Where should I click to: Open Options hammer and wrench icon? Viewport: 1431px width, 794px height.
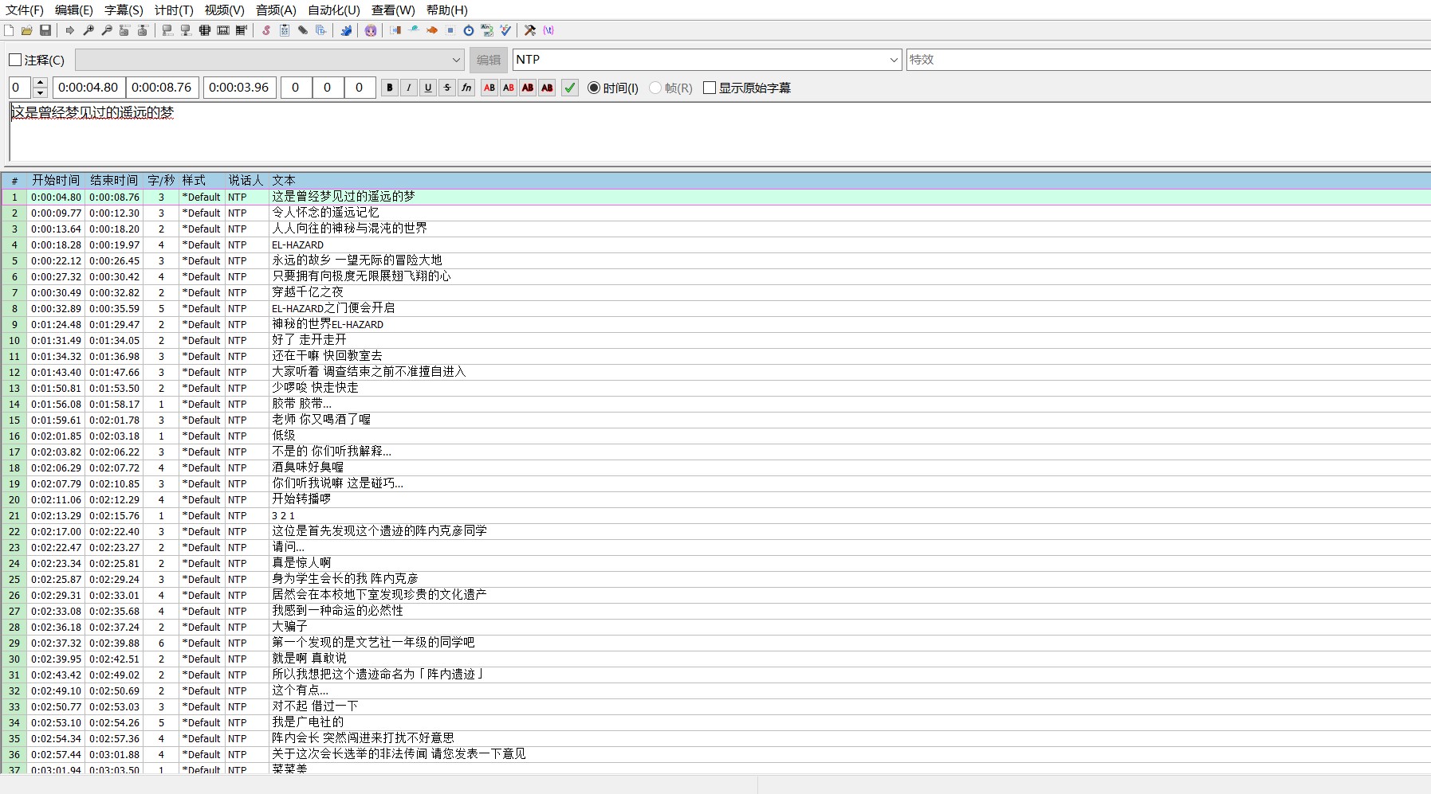(530, 30)
